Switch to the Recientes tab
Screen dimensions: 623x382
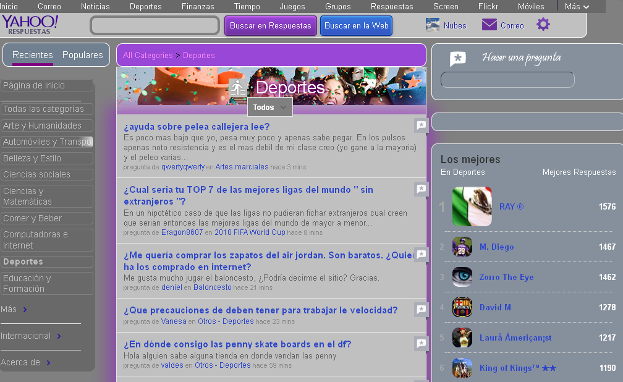pyautogui.click(x=33, y=55)
